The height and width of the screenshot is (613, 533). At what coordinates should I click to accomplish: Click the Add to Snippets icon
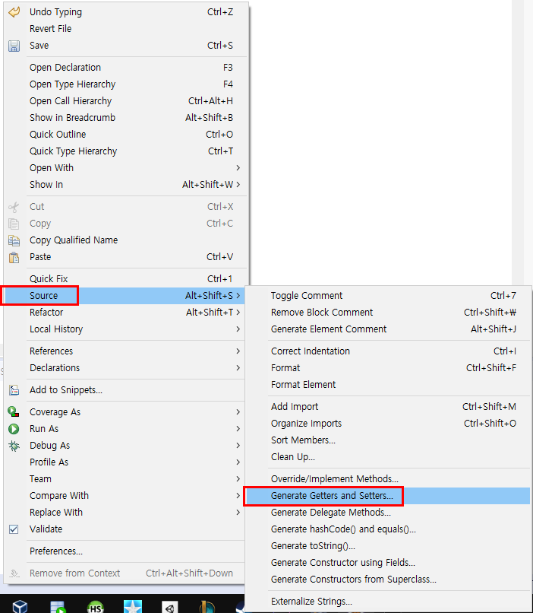(14, 390)
